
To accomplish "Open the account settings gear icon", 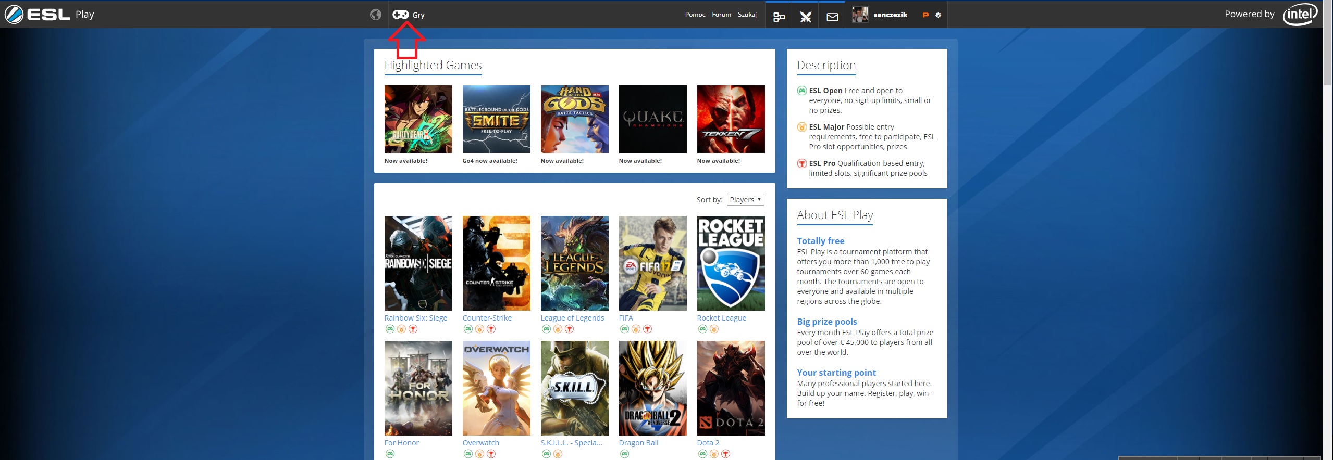I will tap(938, 15).
